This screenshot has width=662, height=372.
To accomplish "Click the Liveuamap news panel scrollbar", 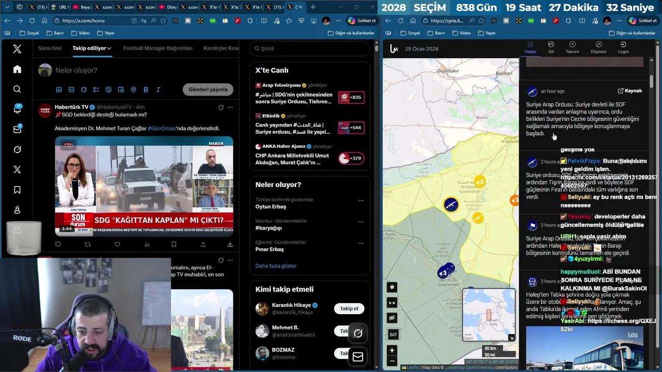I will pyautogui.click(x=651, y=81).
